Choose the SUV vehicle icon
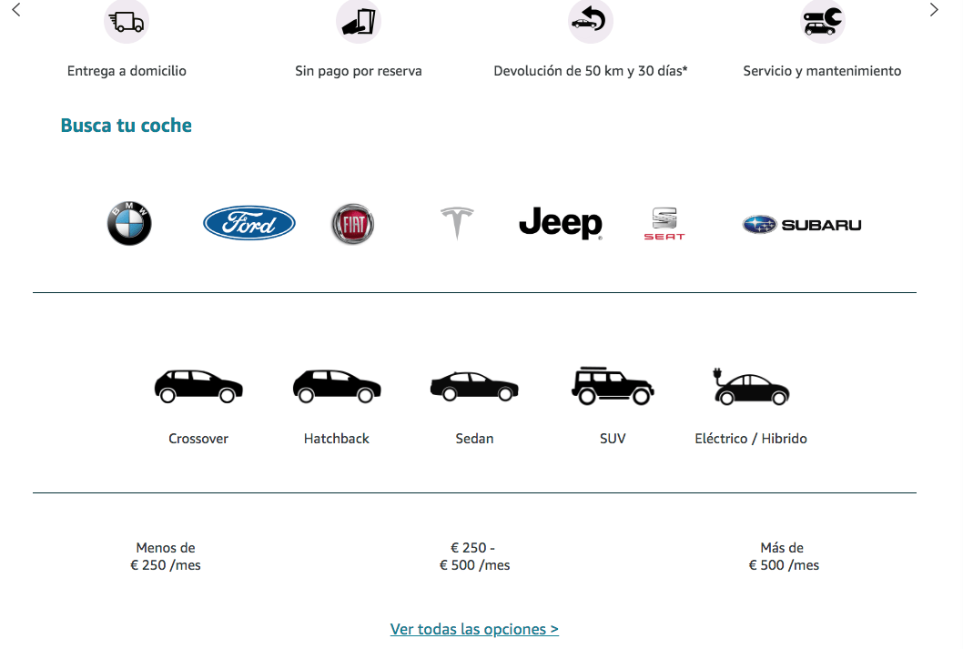This screenshot has width=963, height=649. point(613,386)
